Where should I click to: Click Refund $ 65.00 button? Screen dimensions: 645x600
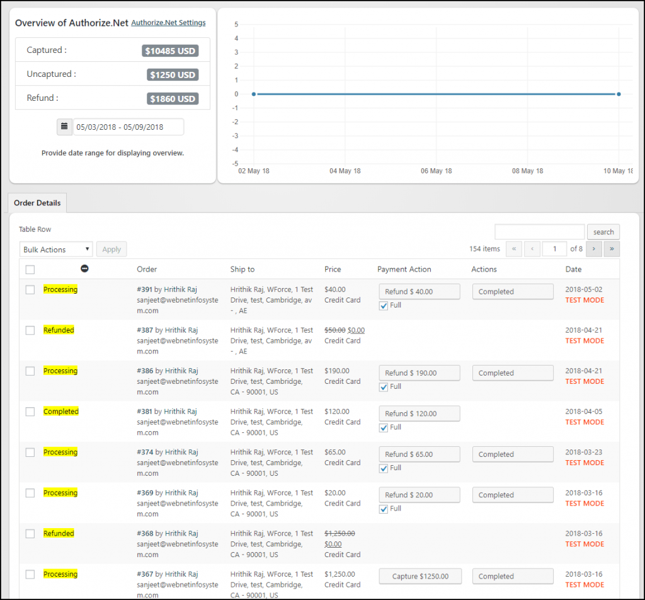(x=420, y=454)
